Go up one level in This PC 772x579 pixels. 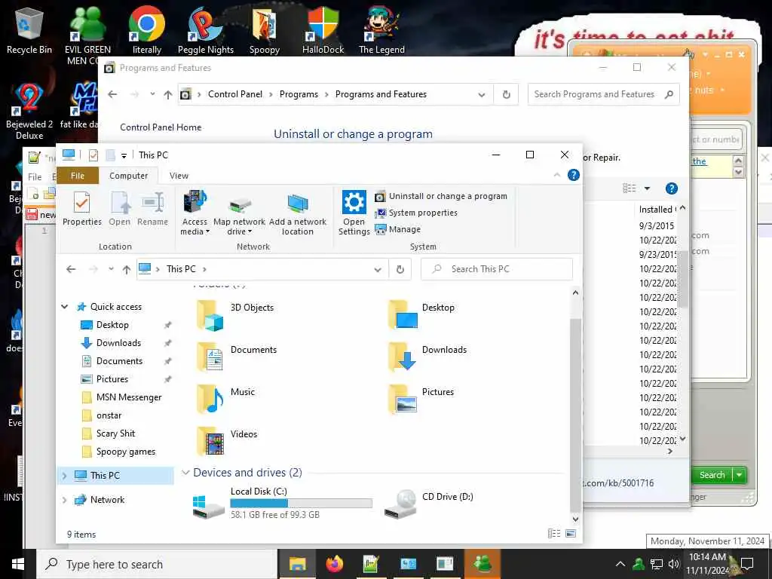[x=127, y=269]
